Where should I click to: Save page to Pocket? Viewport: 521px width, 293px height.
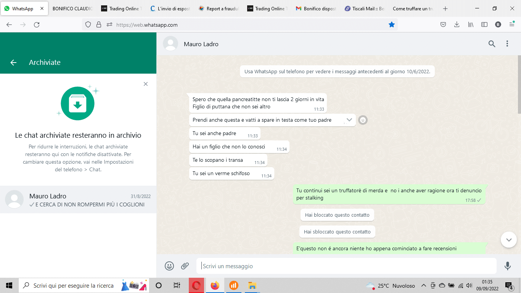(x=443, y=25)
